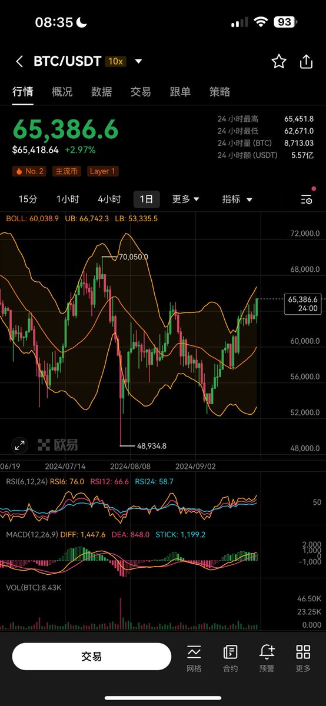Tap the VOL(BTC):8.43K label
This screenshot has width=326, height=706.
coord(34,587)
